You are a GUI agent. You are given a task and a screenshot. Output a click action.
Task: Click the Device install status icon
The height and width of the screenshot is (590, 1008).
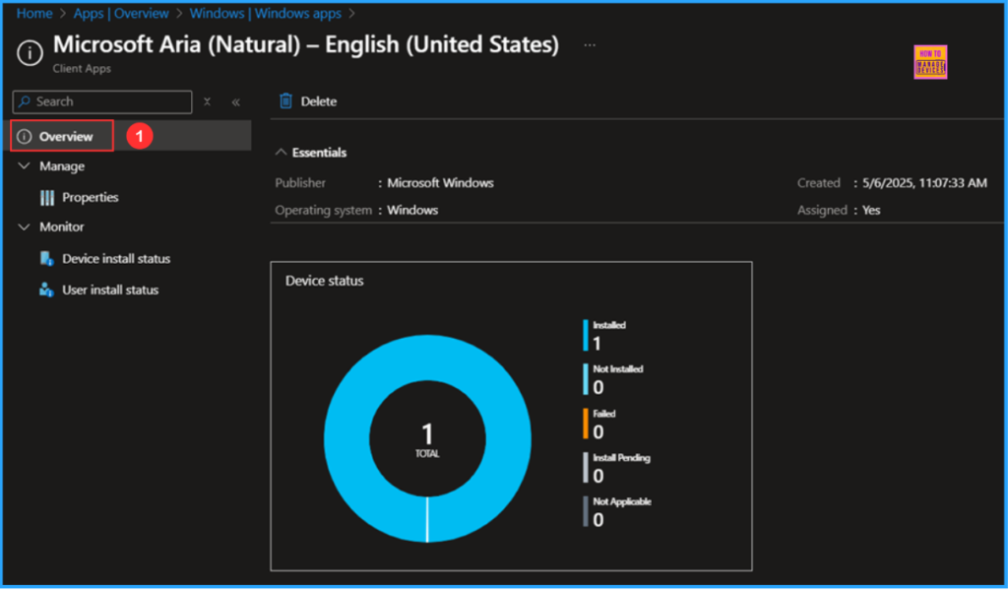(46, 259)
